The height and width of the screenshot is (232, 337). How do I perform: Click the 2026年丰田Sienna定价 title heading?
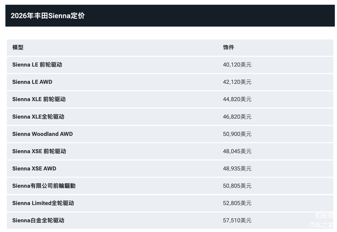click(x=48, y=16)
